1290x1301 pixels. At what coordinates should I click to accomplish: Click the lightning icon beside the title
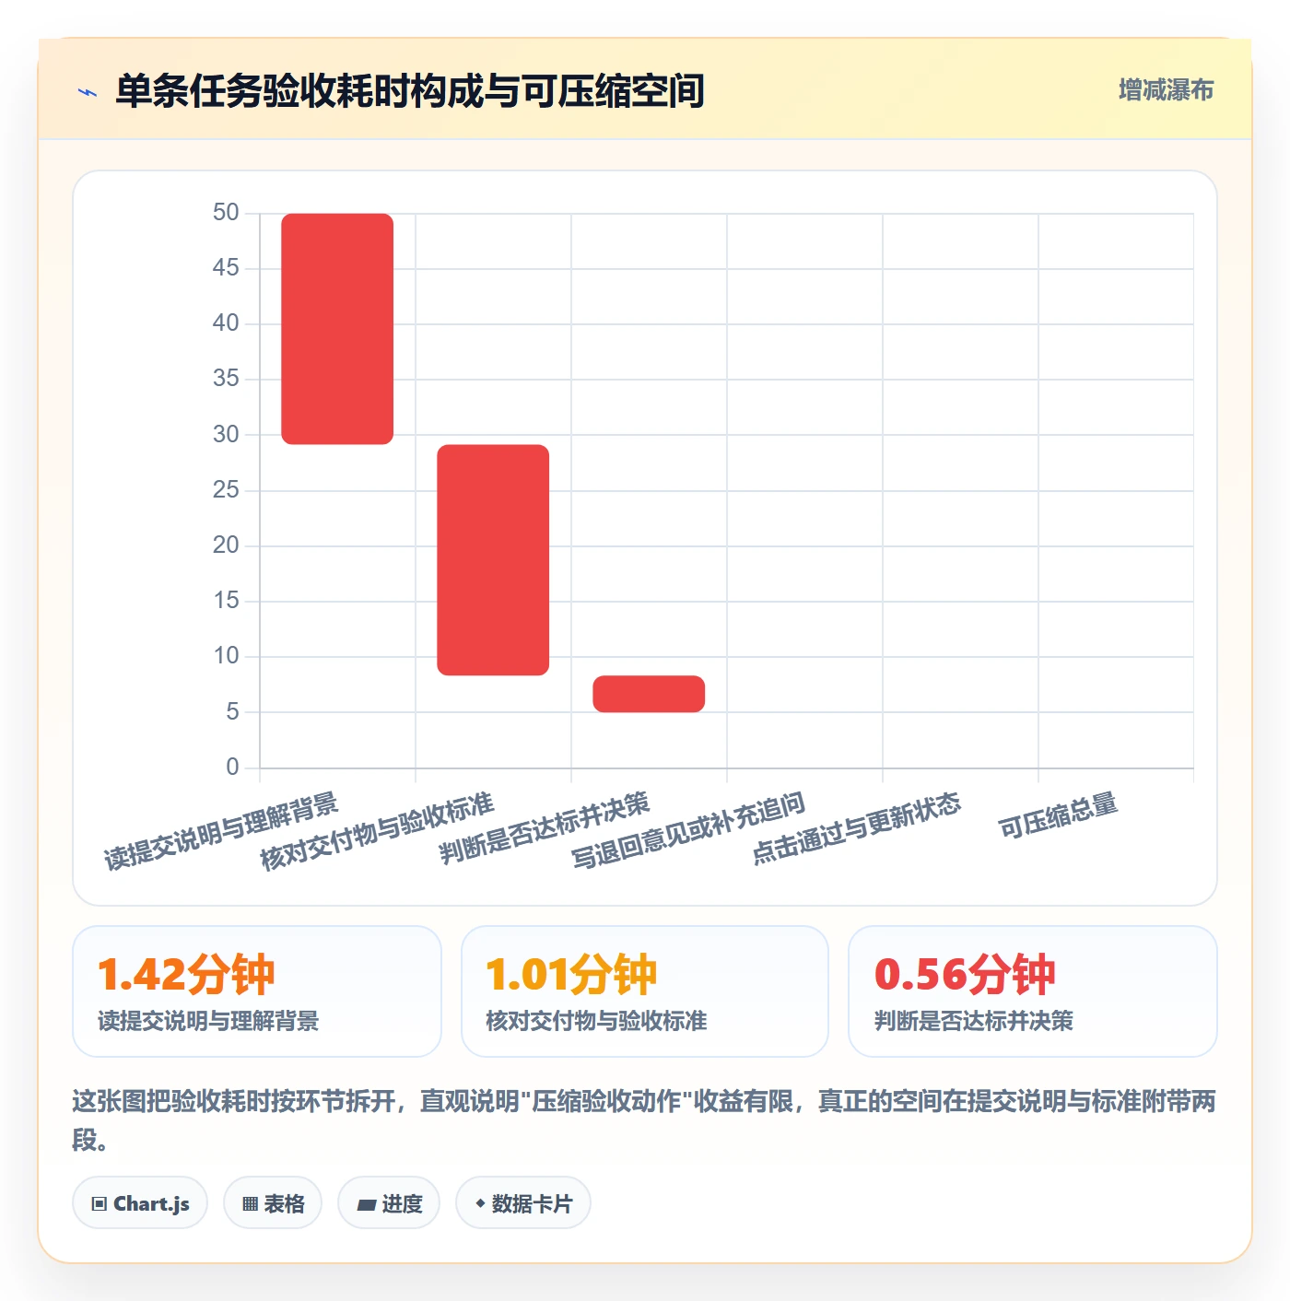[88, 92]
